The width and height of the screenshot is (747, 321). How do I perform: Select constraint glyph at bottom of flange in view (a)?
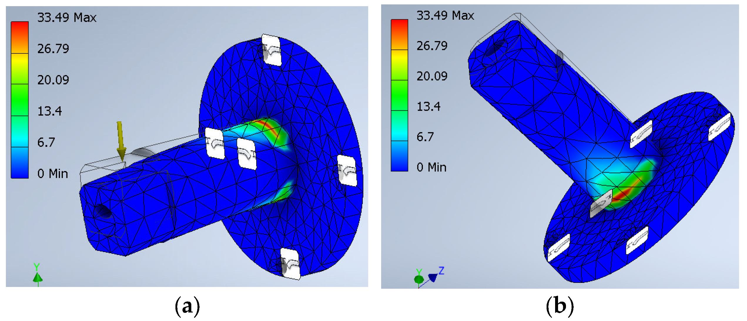pos(290,264)
